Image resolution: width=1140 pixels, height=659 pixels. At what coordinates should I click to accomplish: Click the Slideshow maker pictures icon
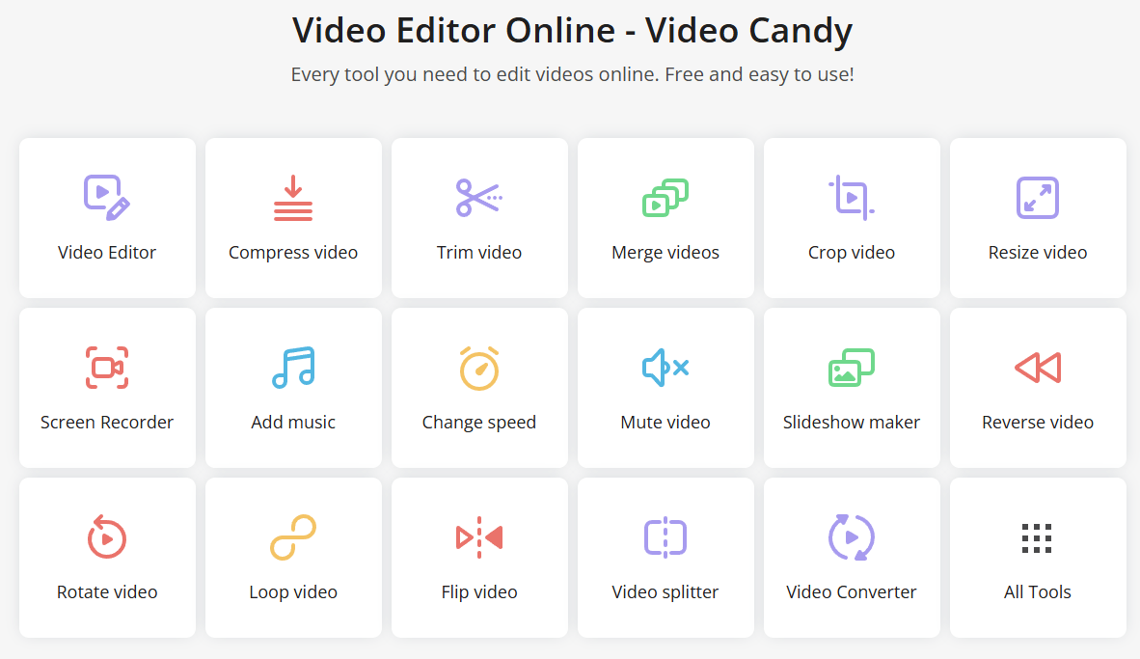click(852, 368)
